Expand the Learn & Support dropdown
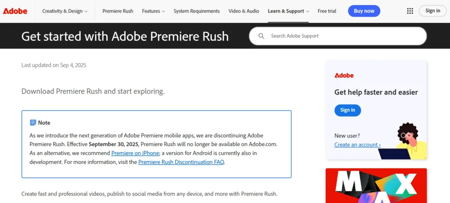Screen dimensions: 450x203 click(x=288, y=11)
